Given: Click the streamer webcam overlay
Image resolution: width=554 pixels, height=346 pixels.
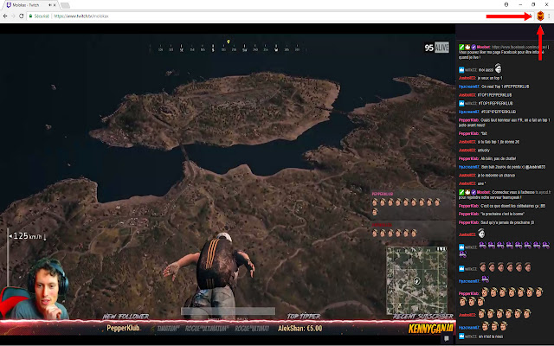Looking at the screenshot, I should 35,289.
